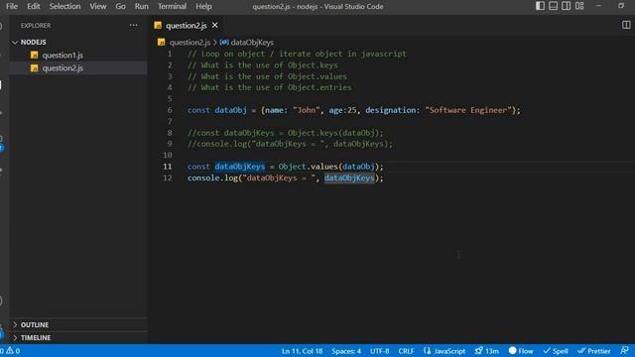Change the Spaces: 4 indentation setting
Image resolution: width=635 pixels, height=357 pixels.
click(x=346, y=351)
